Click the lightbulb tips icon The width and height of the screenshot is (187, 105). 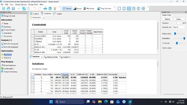tap(55, 8)
